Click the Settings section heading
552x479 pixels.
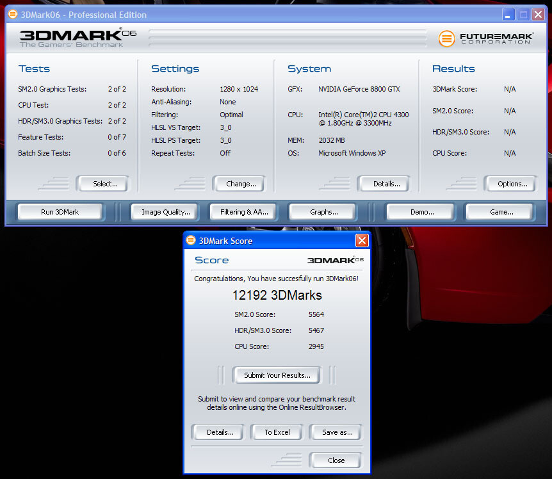click(x=175, y=69)
